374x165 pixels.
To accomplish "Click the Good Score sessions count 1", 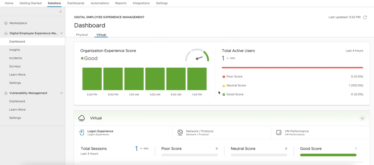I will tap(356, 149).
